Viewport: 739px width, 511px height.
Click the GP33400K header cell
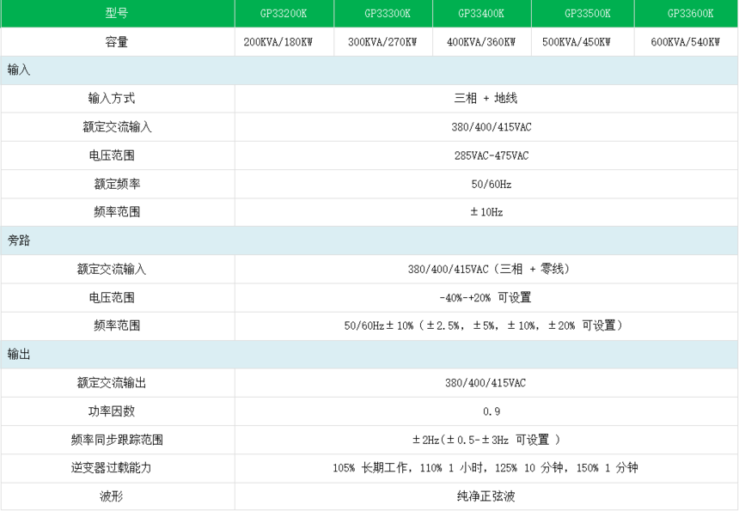pyautogui.click(x=481, y=14)
